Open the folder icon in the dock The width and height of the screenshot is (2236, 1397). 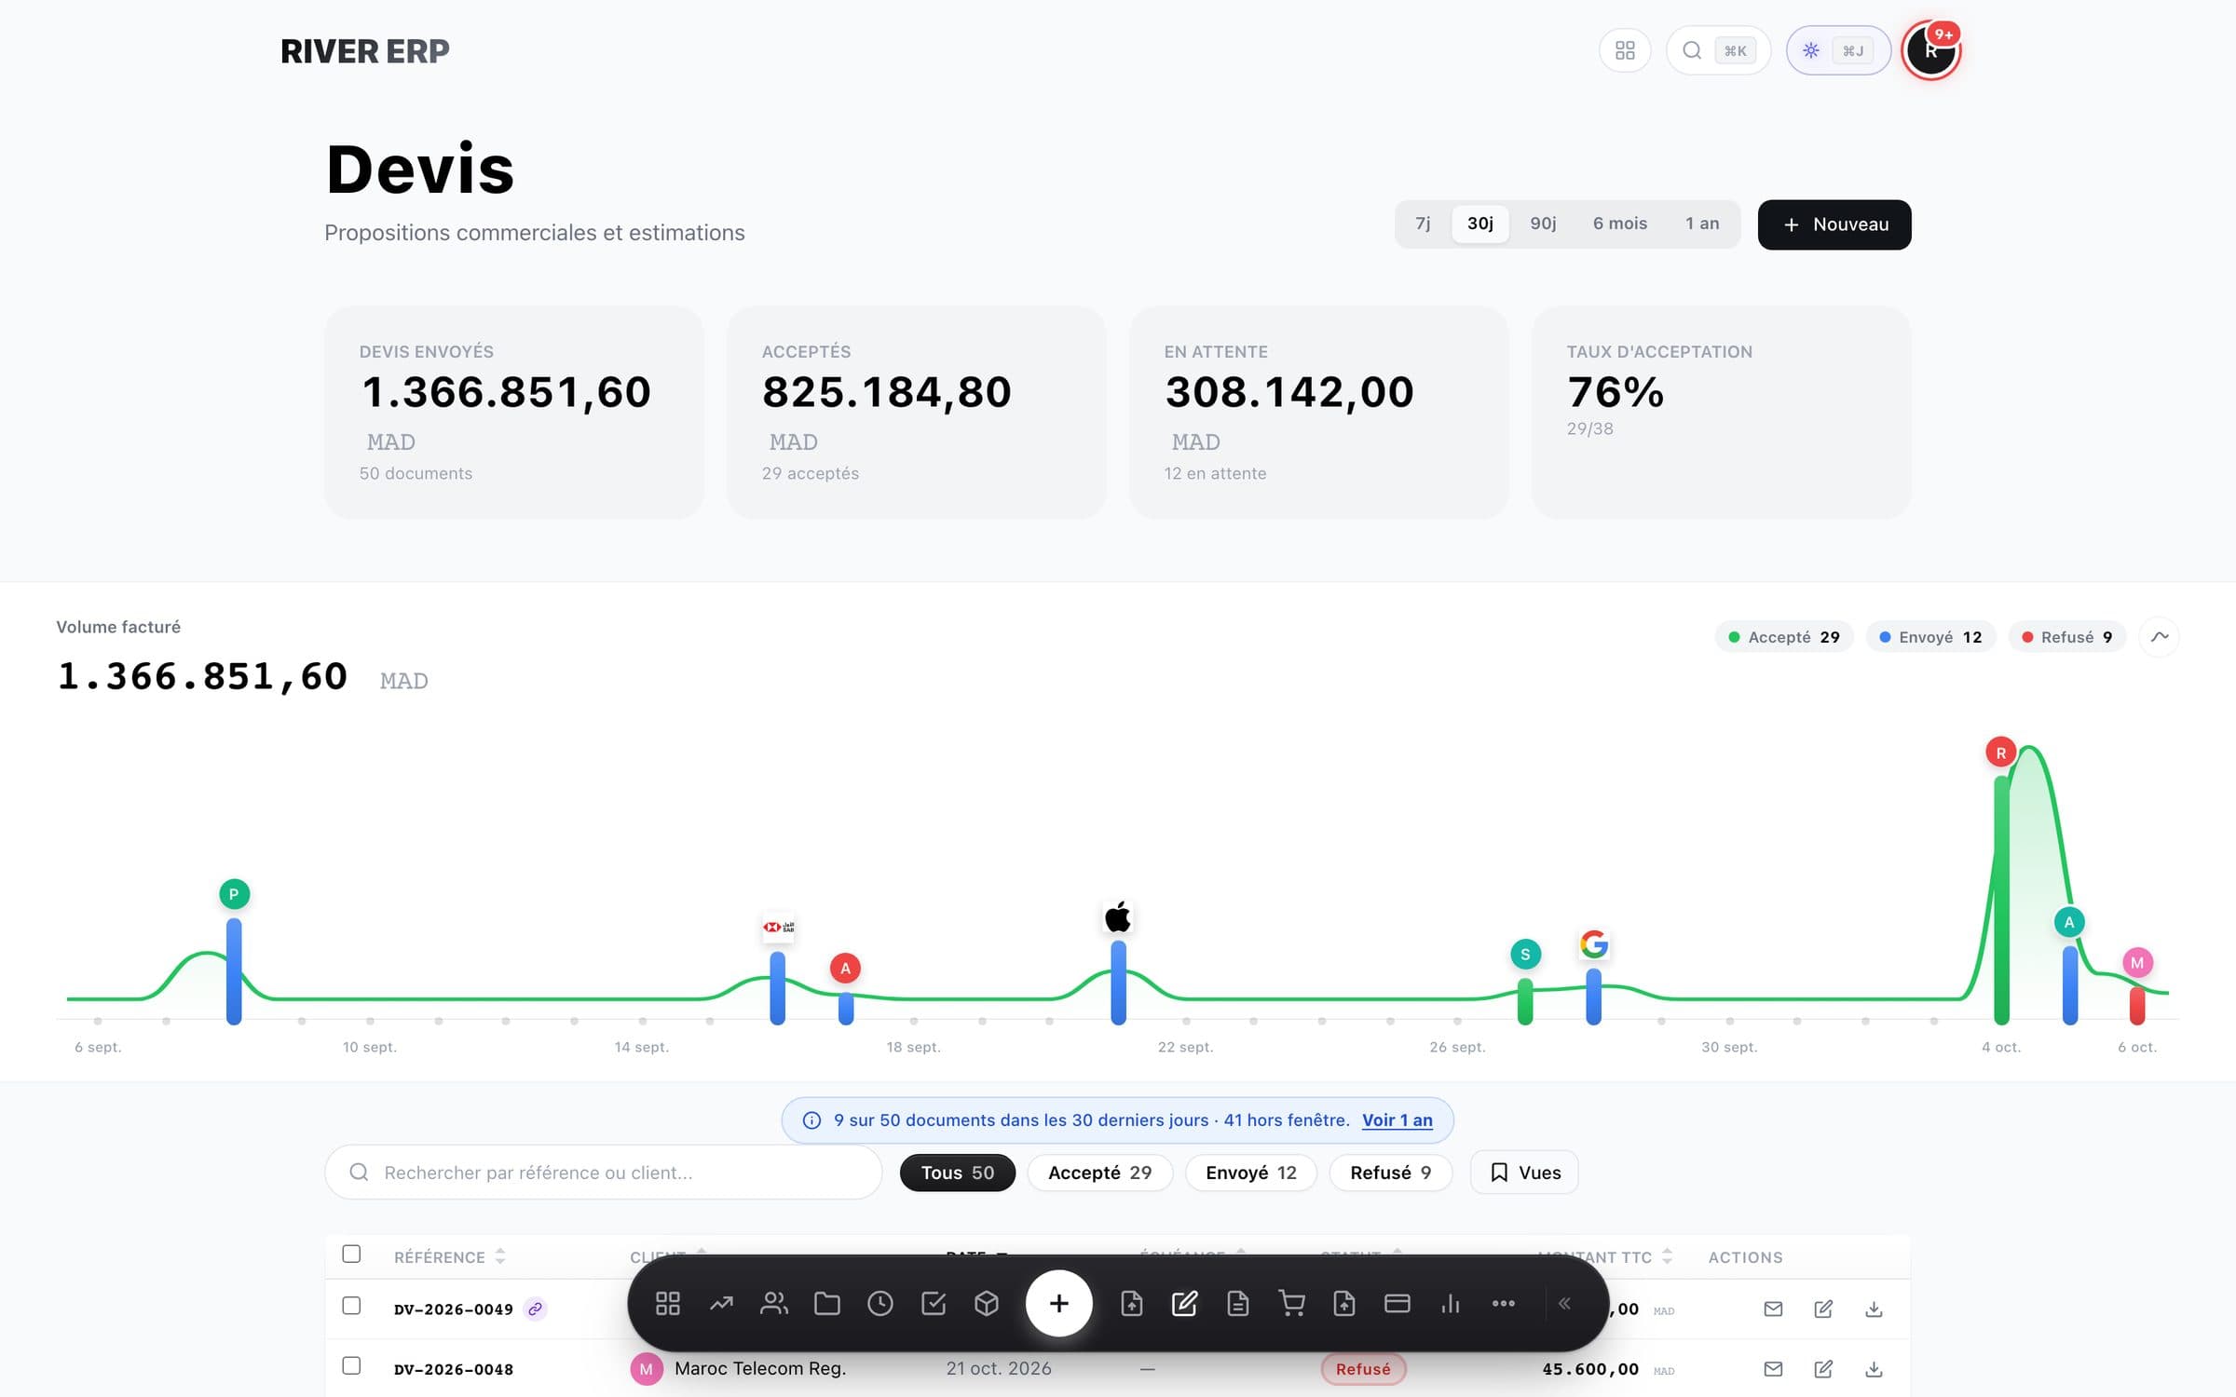pos(827,1303)
